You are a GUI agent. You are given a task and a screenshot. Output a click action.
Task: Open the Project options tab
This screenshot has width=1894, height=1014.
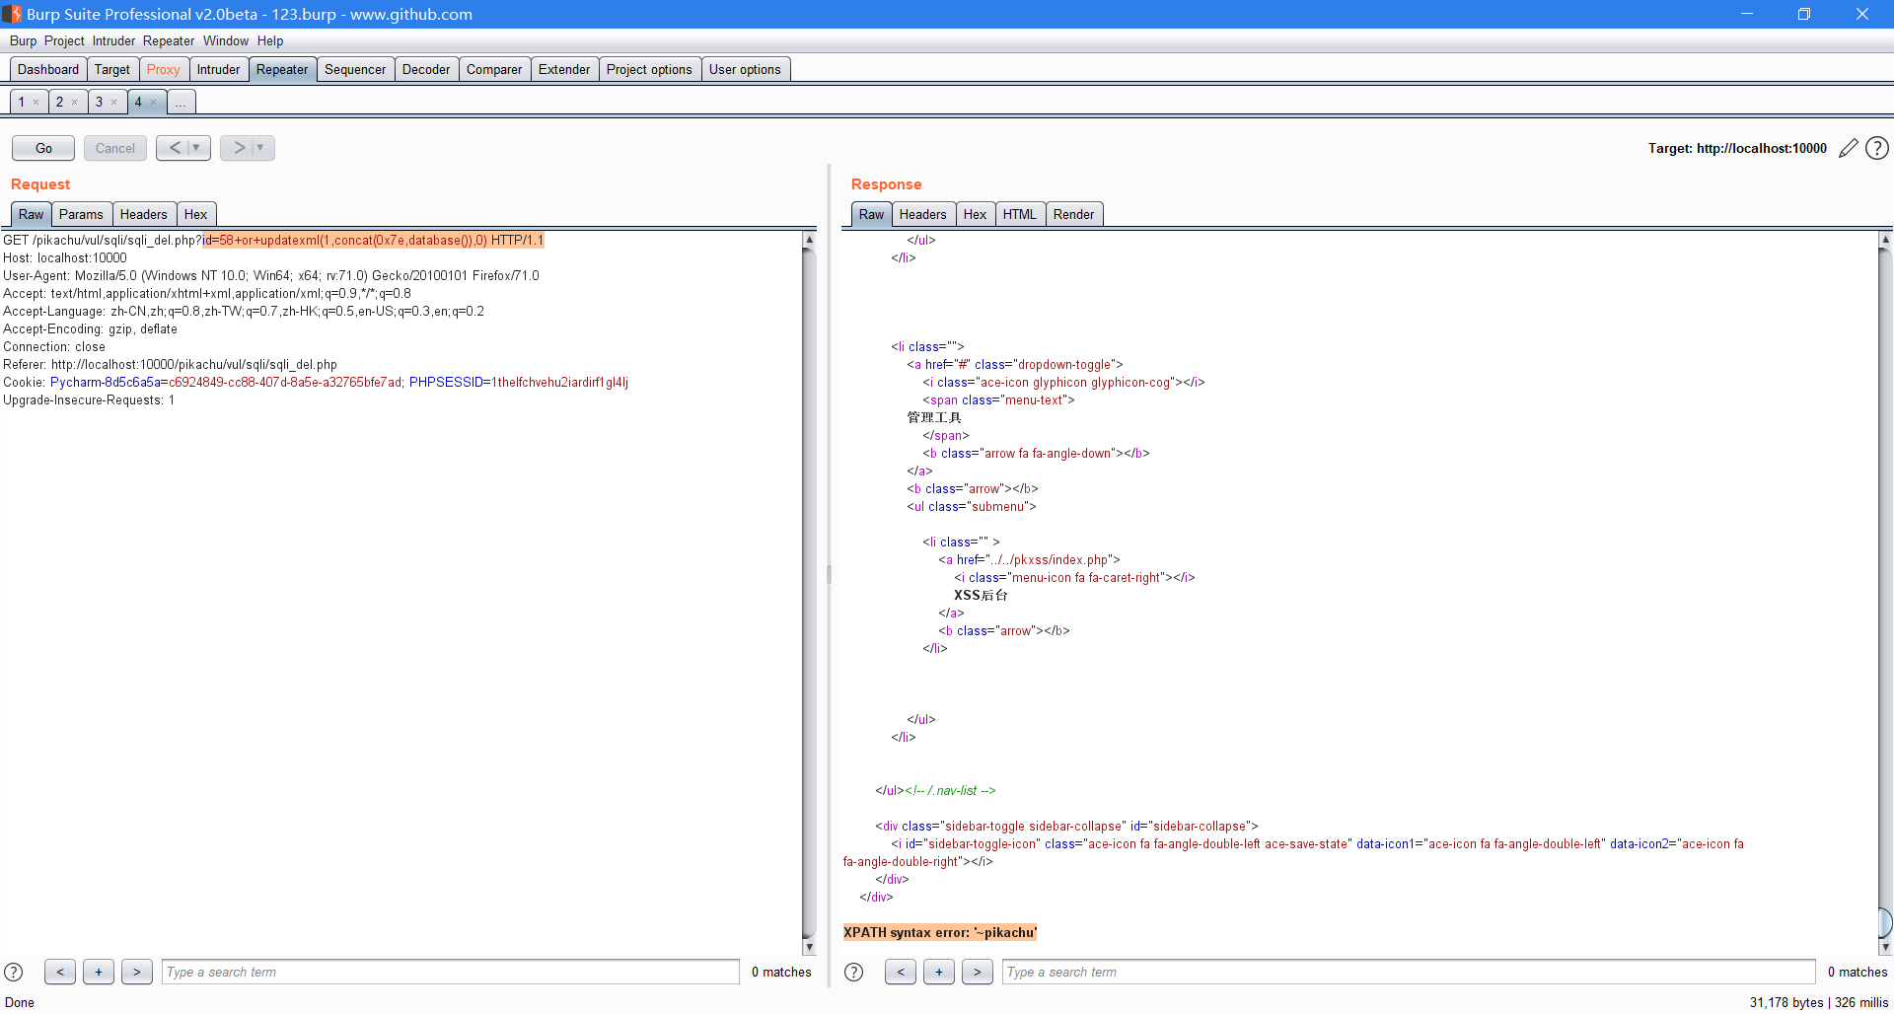[x=649, y=69]
